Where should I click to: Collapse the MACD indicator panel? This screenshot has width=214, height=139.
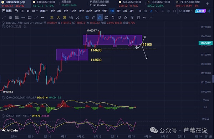pos(3,98)
